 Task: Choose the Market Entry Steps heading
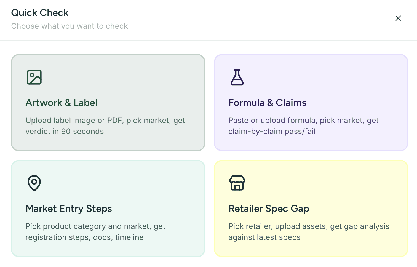coord(69,209)
